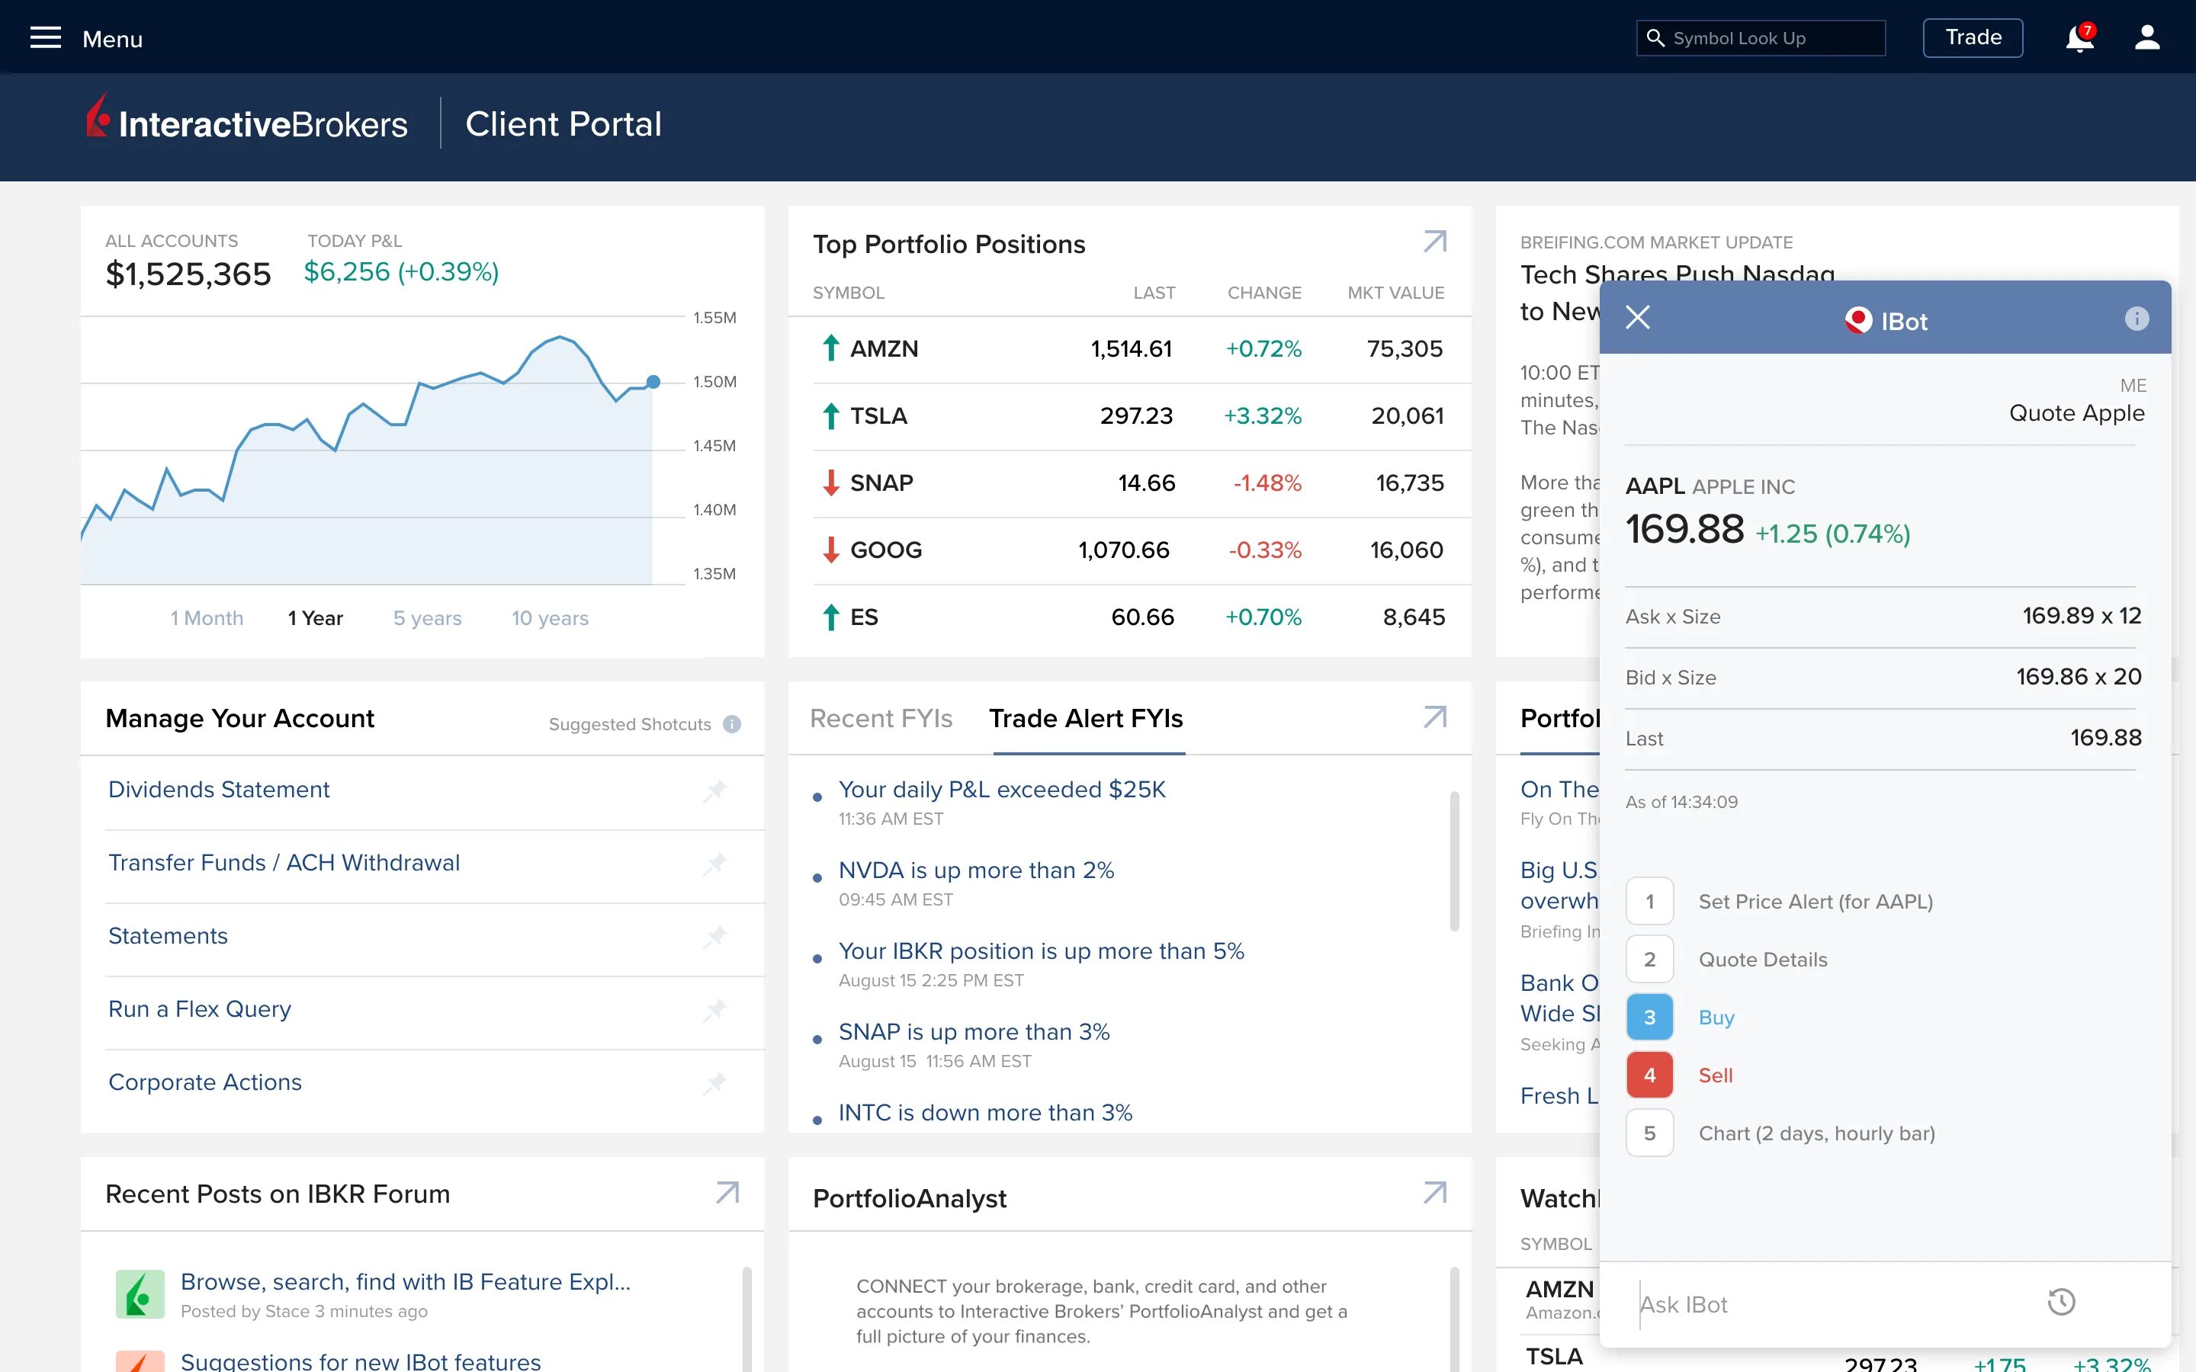Click the user profile icon top right
Image resolution: width=2196 pixels, height=1372 pixels.
(x=2147, y=38)
